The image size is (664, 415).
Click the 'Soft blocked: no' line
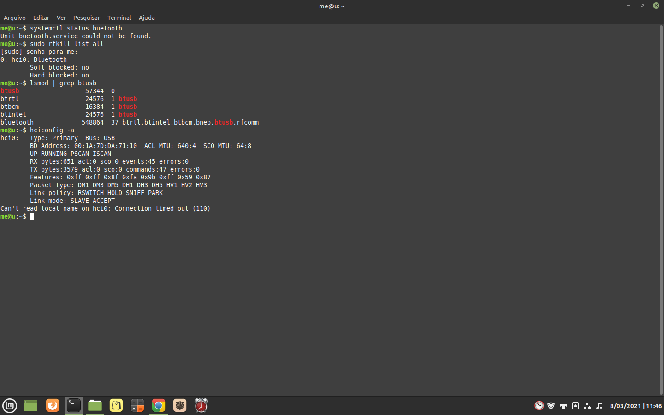[59, 67]
